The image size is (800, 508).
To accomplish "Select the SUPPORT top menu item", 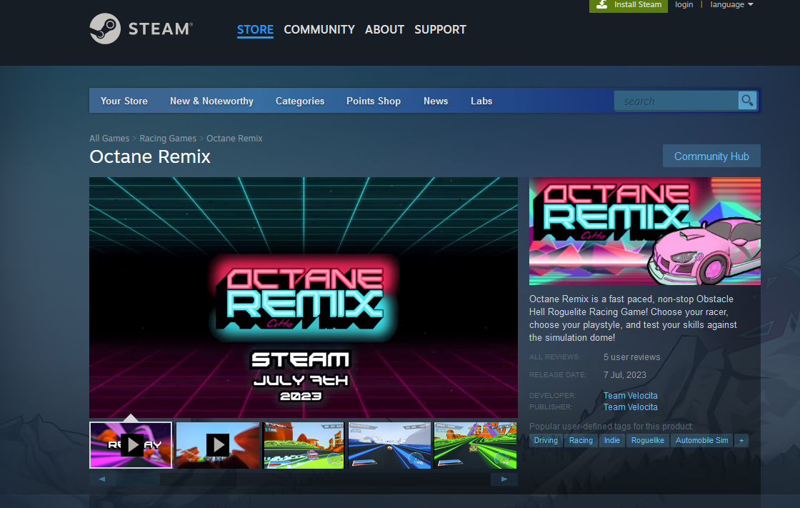I will pos(440,29).
